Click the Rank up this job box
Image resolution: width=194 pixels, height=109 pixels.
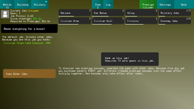[x=130, y=59]
